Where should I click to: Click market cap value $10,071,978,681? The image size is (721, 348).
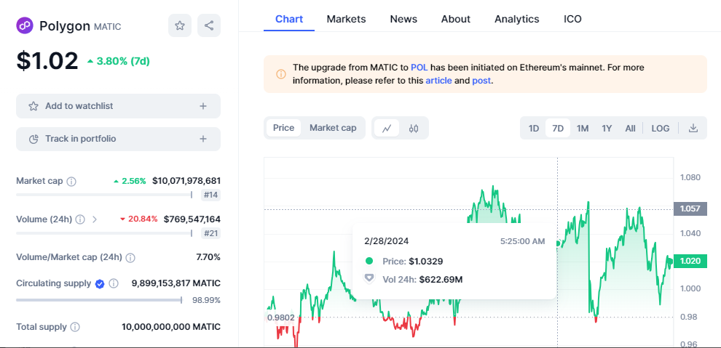[186, 181]
